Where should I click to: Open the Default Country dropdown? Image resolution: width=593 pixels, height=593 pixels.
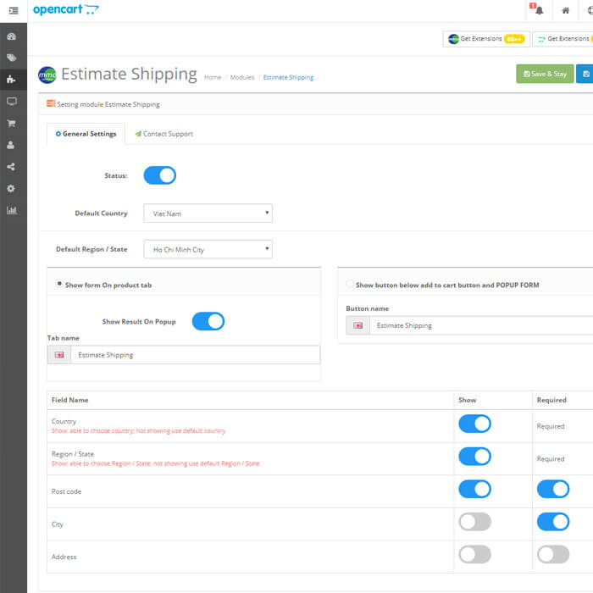(208, 213)
